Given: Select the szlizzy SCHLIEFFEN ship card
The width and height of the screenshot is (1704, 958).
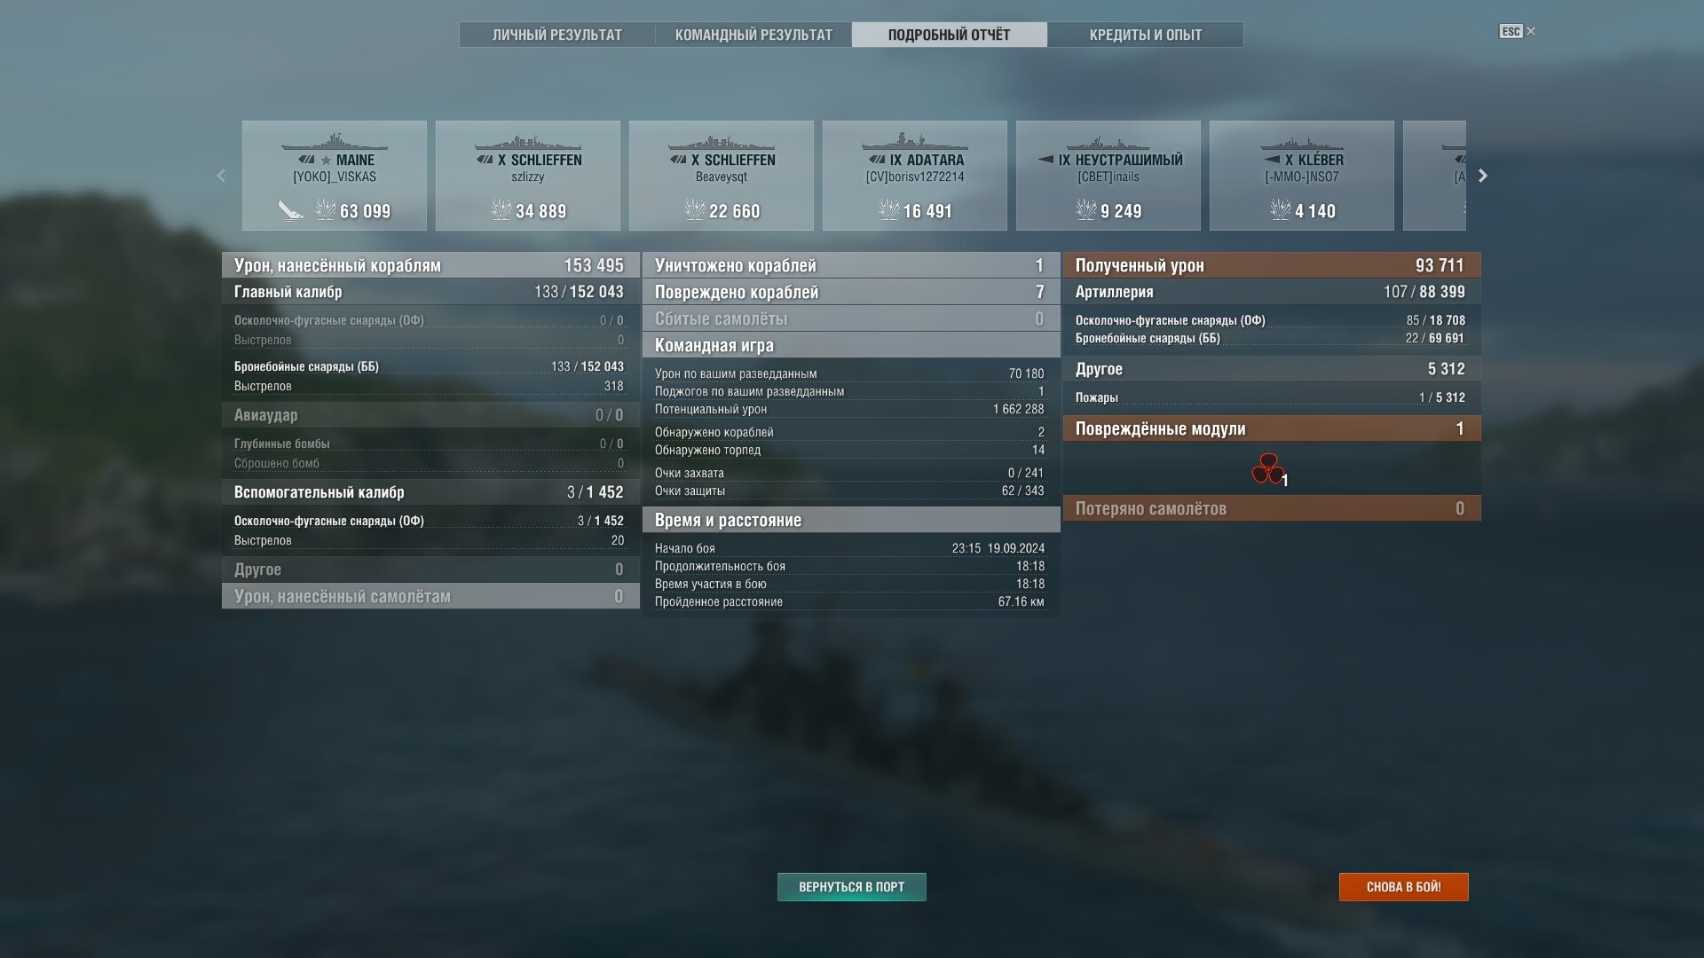Looking at the screenshot, I should click(528, 176).
